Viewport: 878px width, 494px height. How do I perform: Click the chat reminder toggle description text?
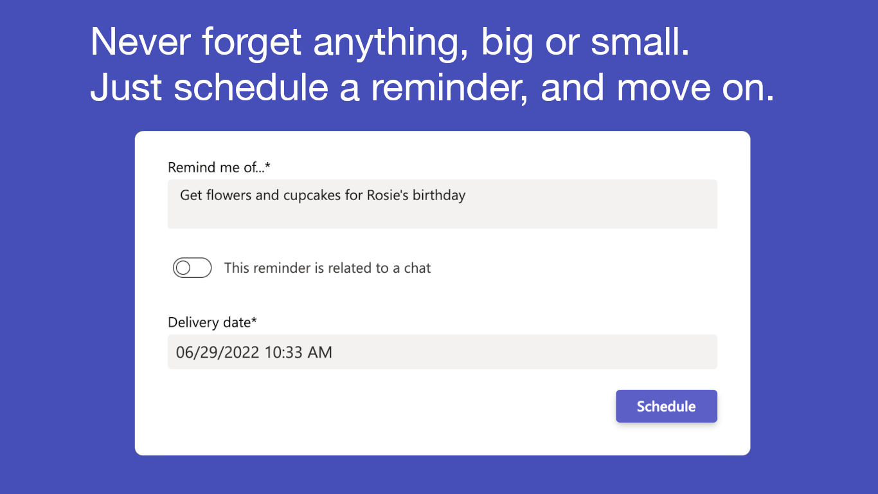(327, 268)
